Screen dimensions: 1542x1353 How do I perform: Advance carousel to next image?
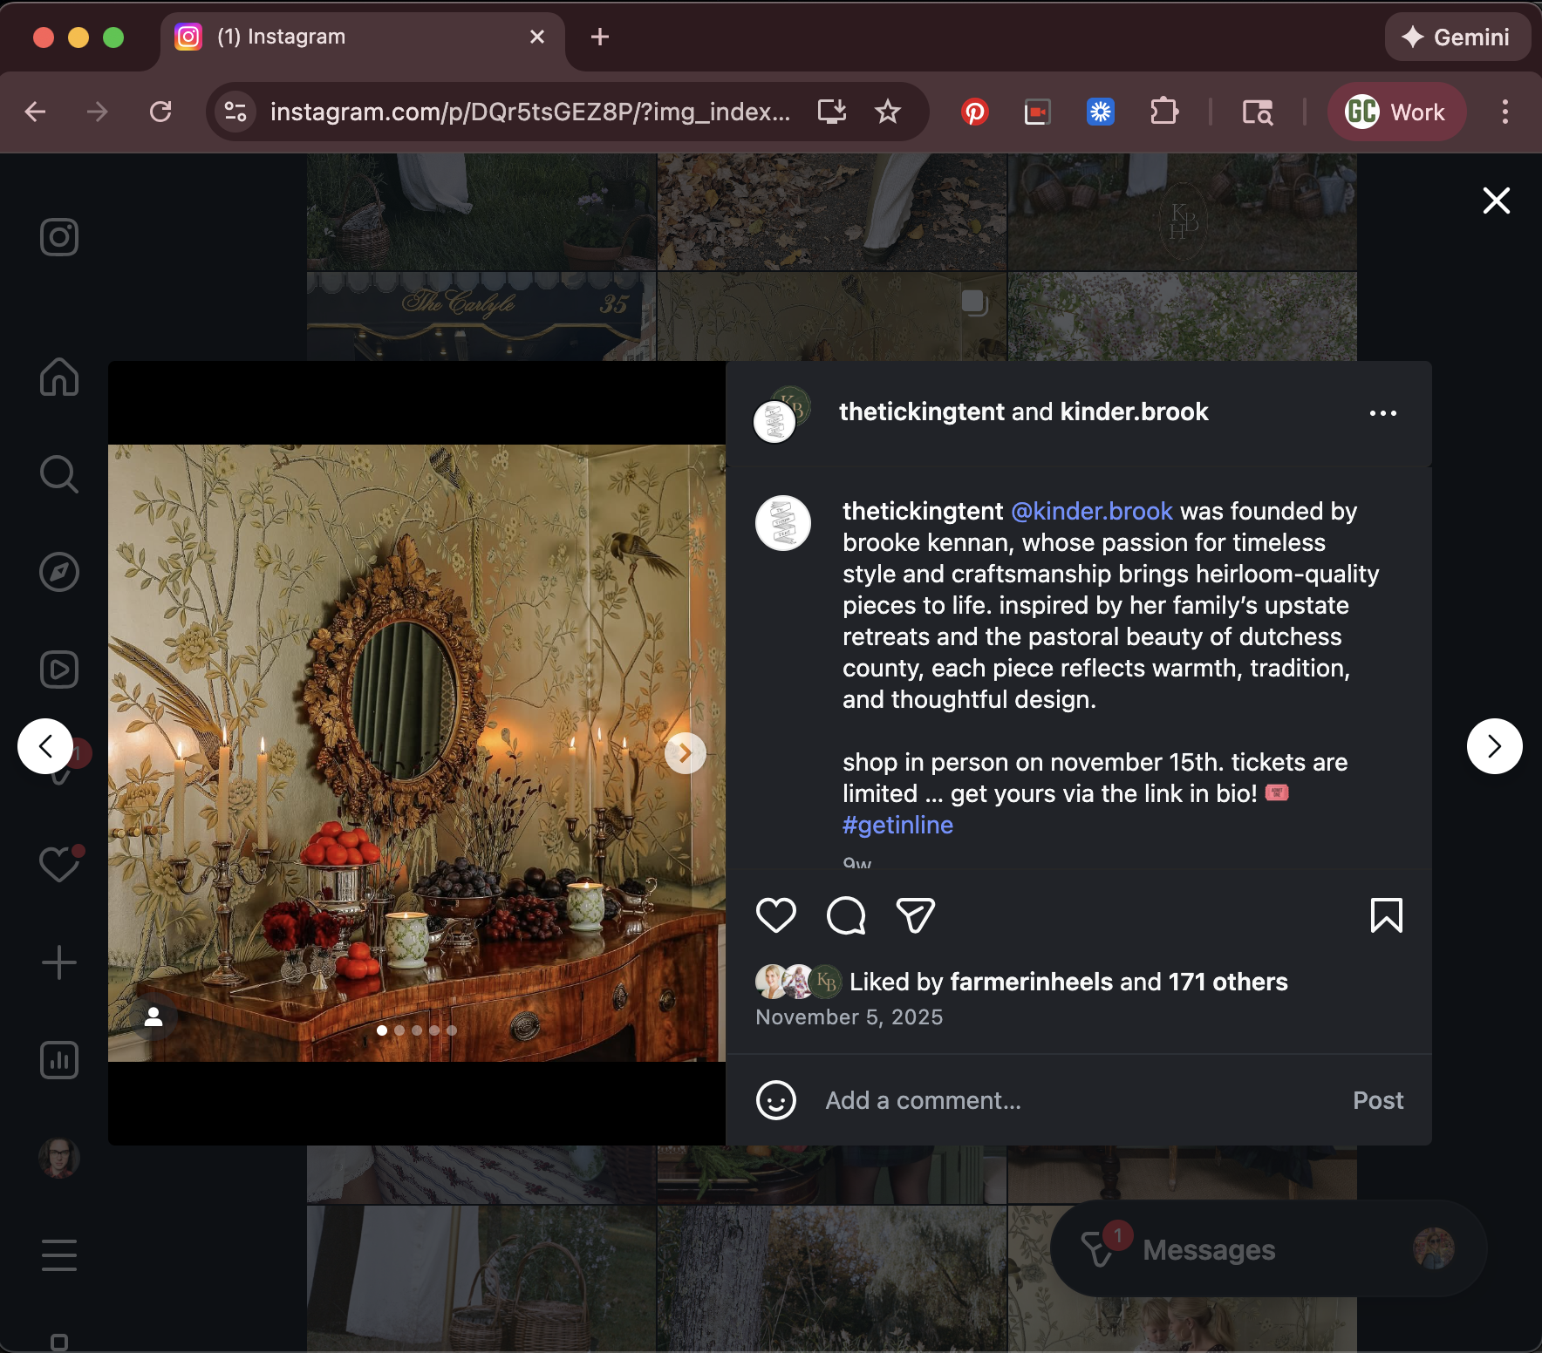pos(686,753)
